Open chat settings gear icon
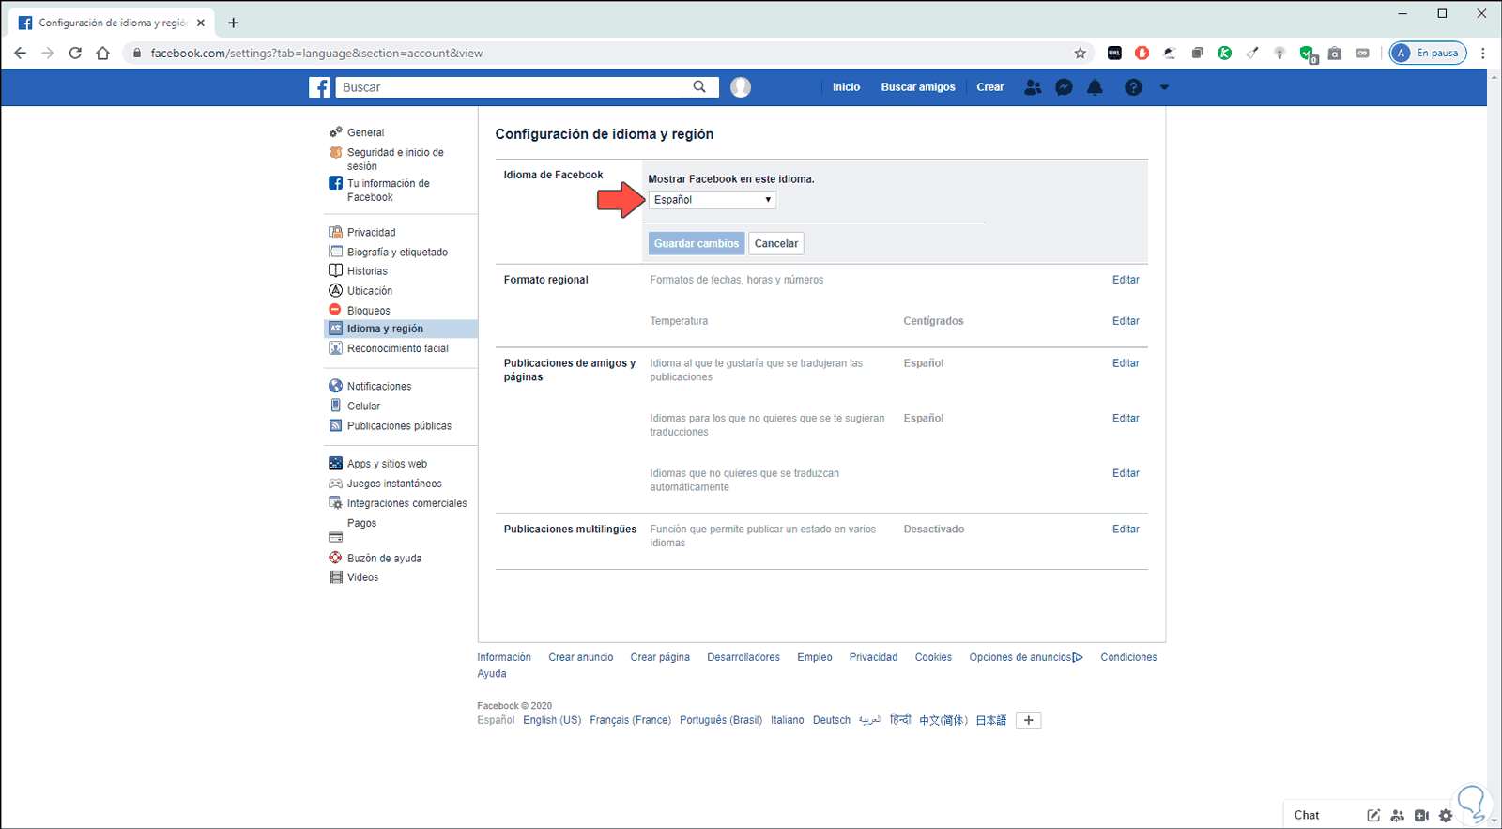This screenshot has height=829, width=1502. (1446, 815)
